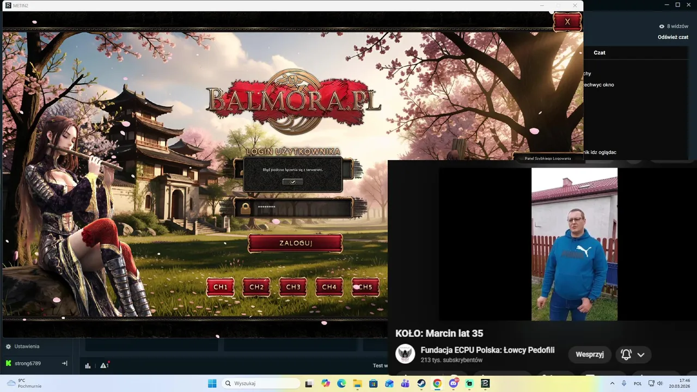The image size is (697, 392).
Task: Click the logout arrow next to strong6789
Action: click(x=64, y=363)
